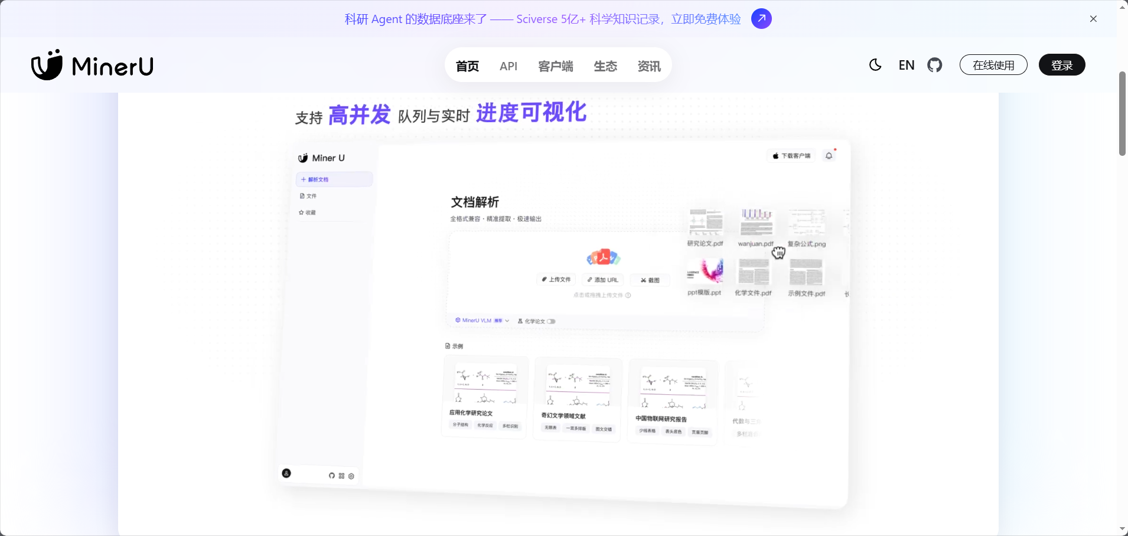
Task: Click the grid apps icon in demo sidebar footer
Action: 341,476
